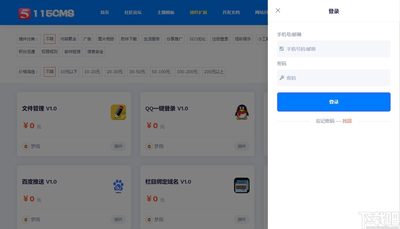Click the 插件 tag on 栏目绑定域名 card
This screenshot has height=229, width=400.
coord(242,219)
